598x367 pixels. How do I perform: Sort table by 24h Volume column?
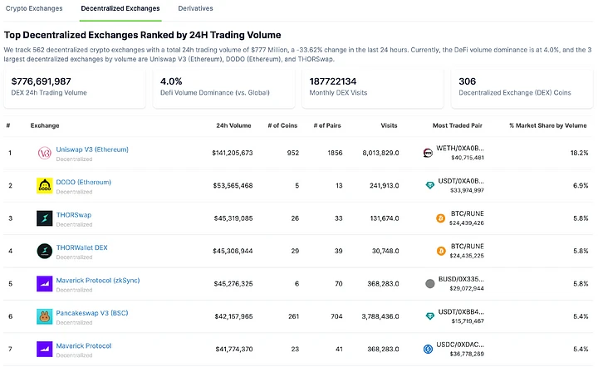tap(233, 125)
